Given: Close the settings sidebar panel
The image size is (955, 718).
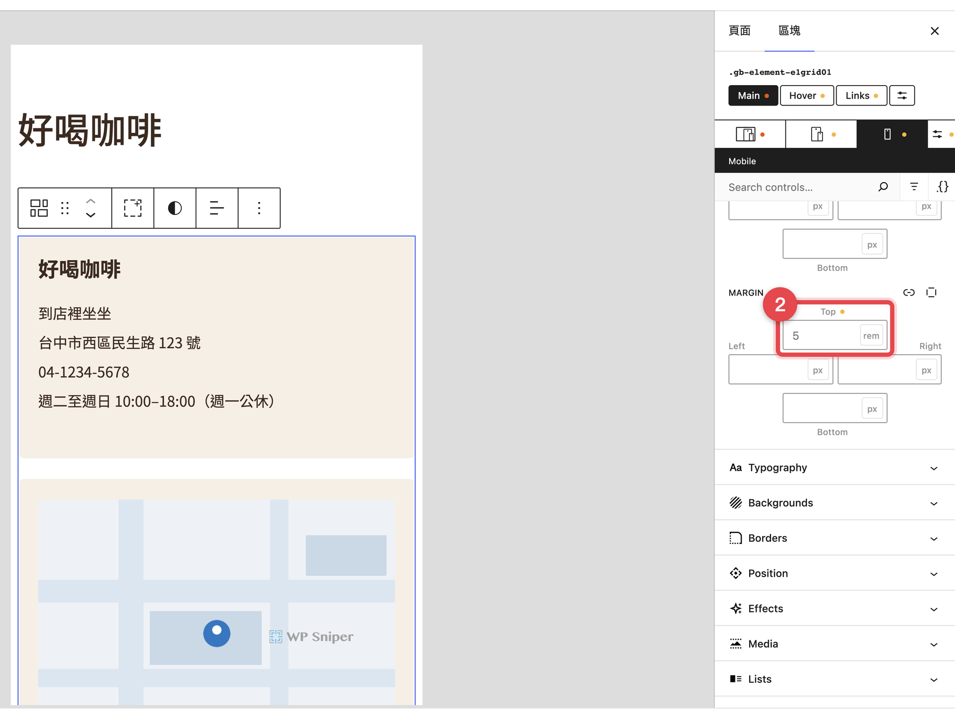Looking at the screenshot, I should [x=935, y=31].
